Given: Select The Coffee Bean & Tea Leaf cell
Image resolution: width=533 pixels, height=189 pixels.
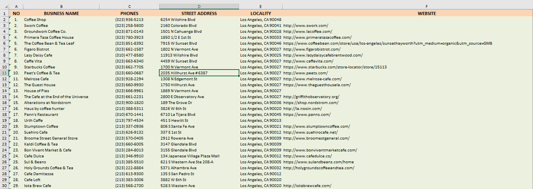Looking at the screenshot, I should click(61, 43).
